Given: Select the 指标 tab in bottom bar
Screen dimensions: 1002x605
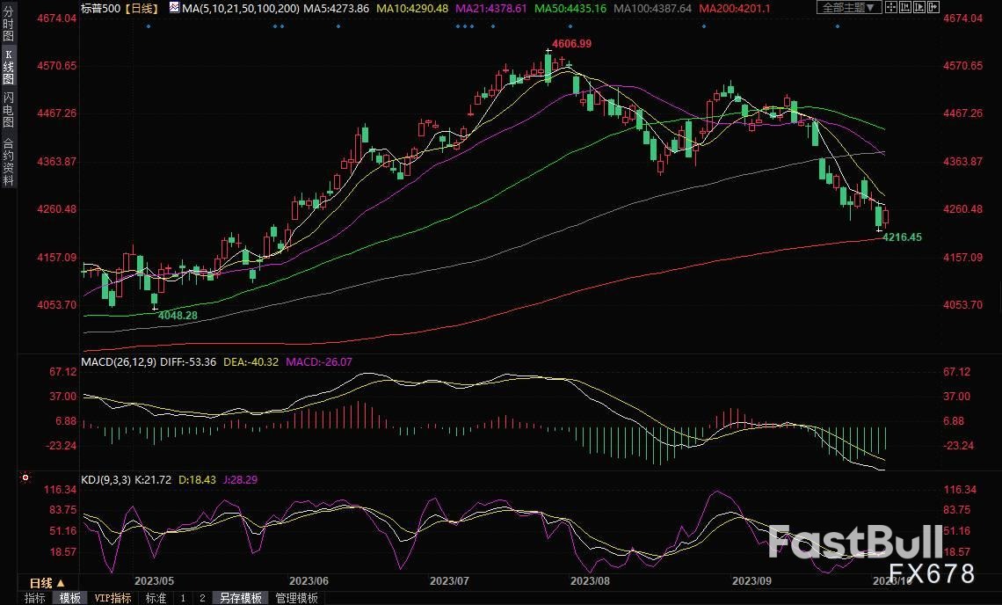Looking at the screenshot, I should [x=35, y=598].
